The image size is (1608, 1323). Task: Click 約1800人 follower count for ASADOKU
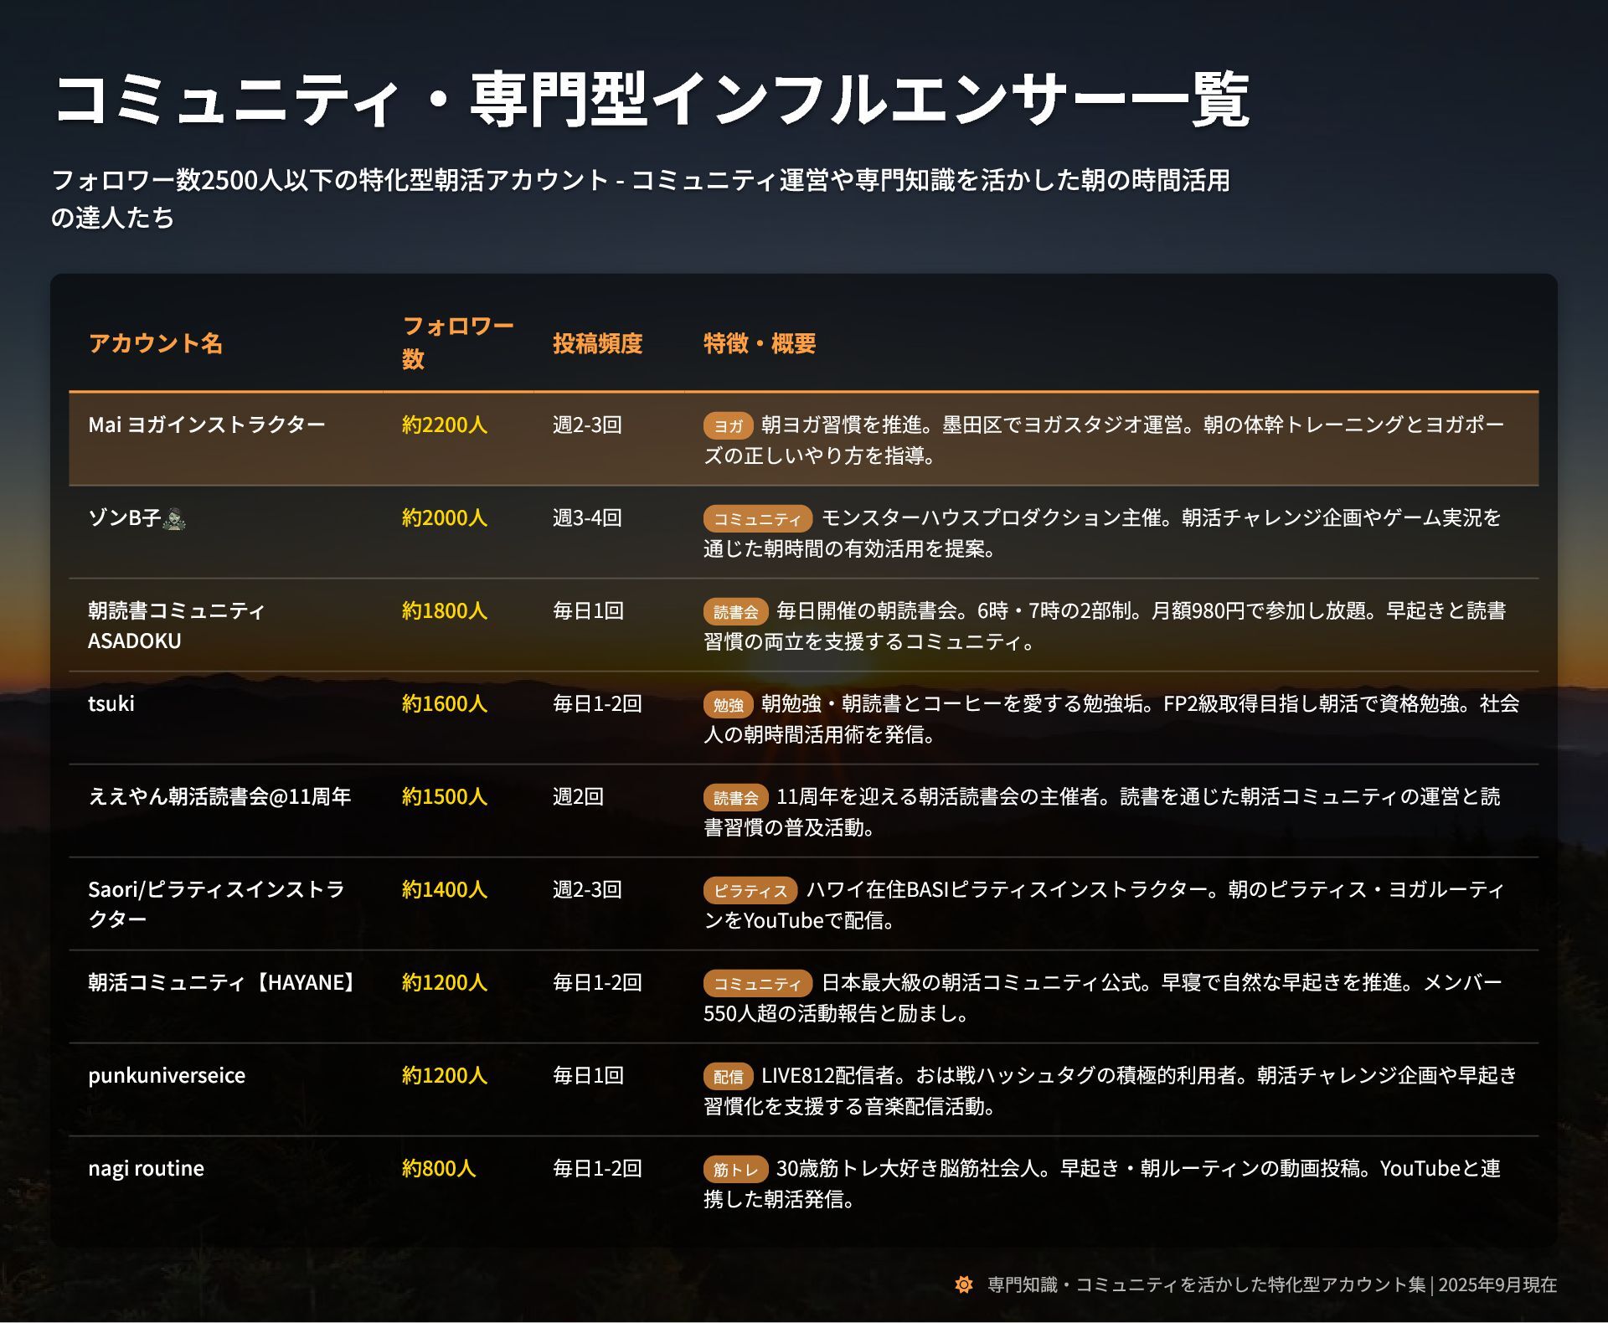(444, 610)
